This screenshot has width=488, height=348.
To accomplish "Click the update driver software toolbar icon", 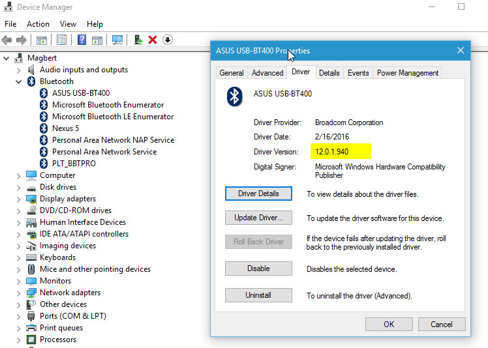I will [138, 40].
